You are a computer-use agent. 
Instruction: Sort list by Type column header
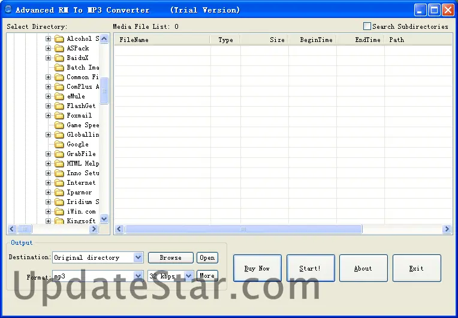(x=225, y=40)
